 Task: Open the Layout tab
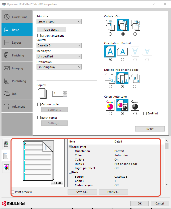pos(17,42)
